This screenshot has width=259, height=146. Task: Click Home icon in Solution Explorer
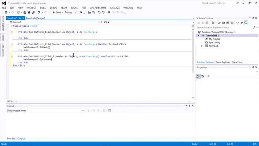(x=207, y=23)
